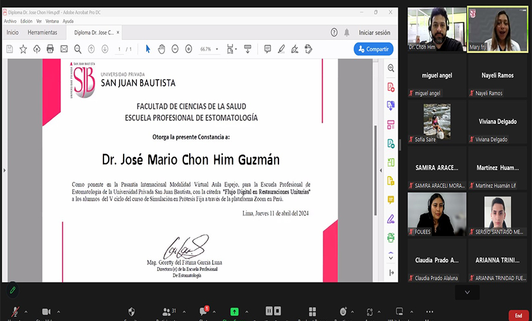Toggle the green annotate pencil button
This screenshot has height=321, width=532.
(x=13, y=290)
